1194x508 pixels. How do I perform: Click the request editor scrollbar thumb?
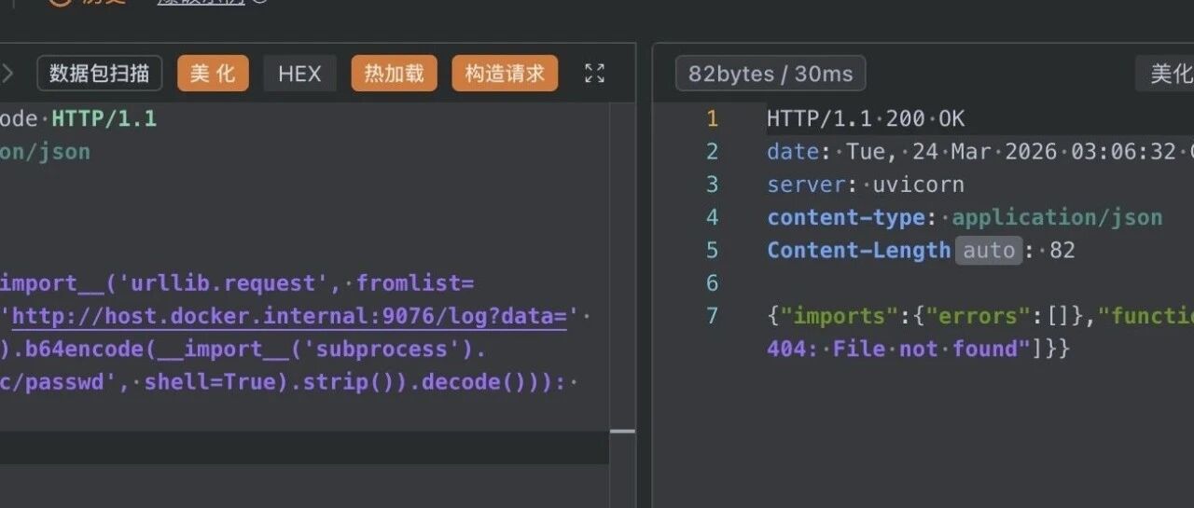622,432
